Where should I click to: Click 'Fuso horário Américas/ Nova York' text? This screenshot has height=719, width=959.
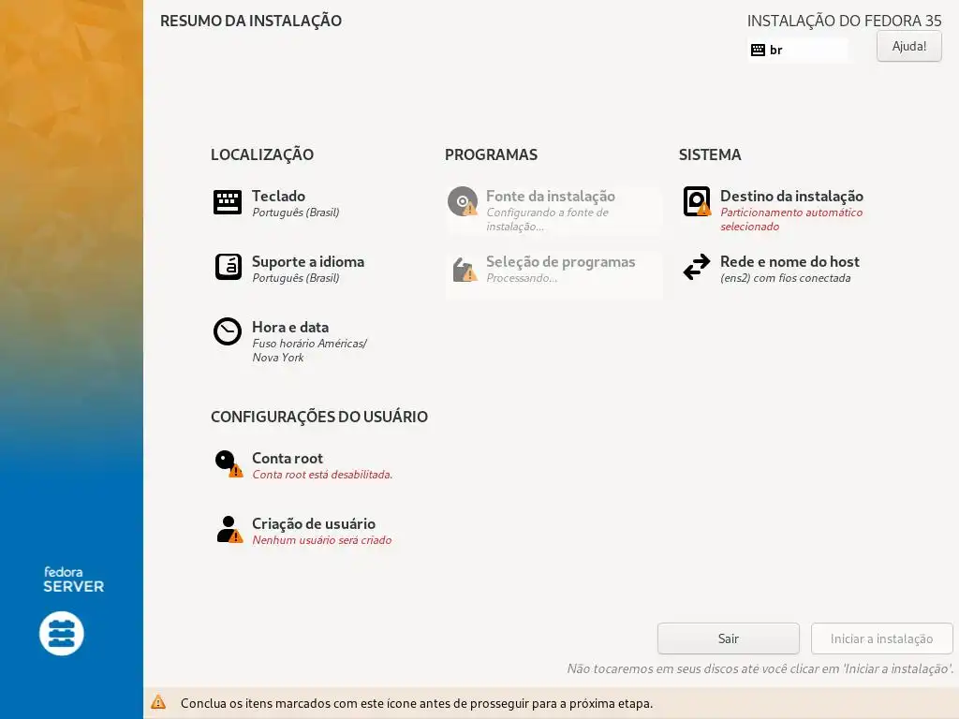click(x=309, y=350)
